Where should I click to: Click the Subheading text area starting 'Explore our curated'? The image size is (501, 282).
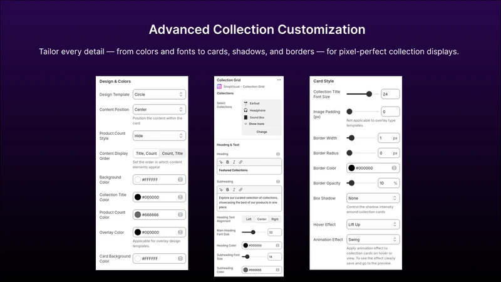pos(249,202)
